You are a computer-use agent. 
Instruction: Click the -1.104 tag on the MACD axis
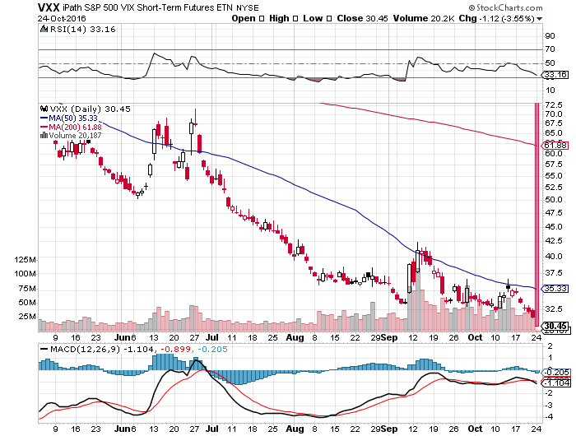pos(555,383)
